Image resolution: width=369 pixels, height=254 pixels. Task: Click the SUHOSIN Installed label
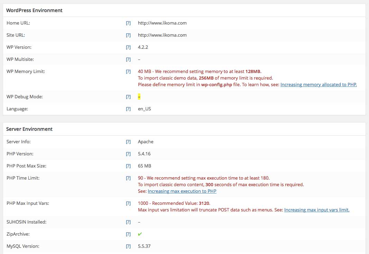(26, 222)
